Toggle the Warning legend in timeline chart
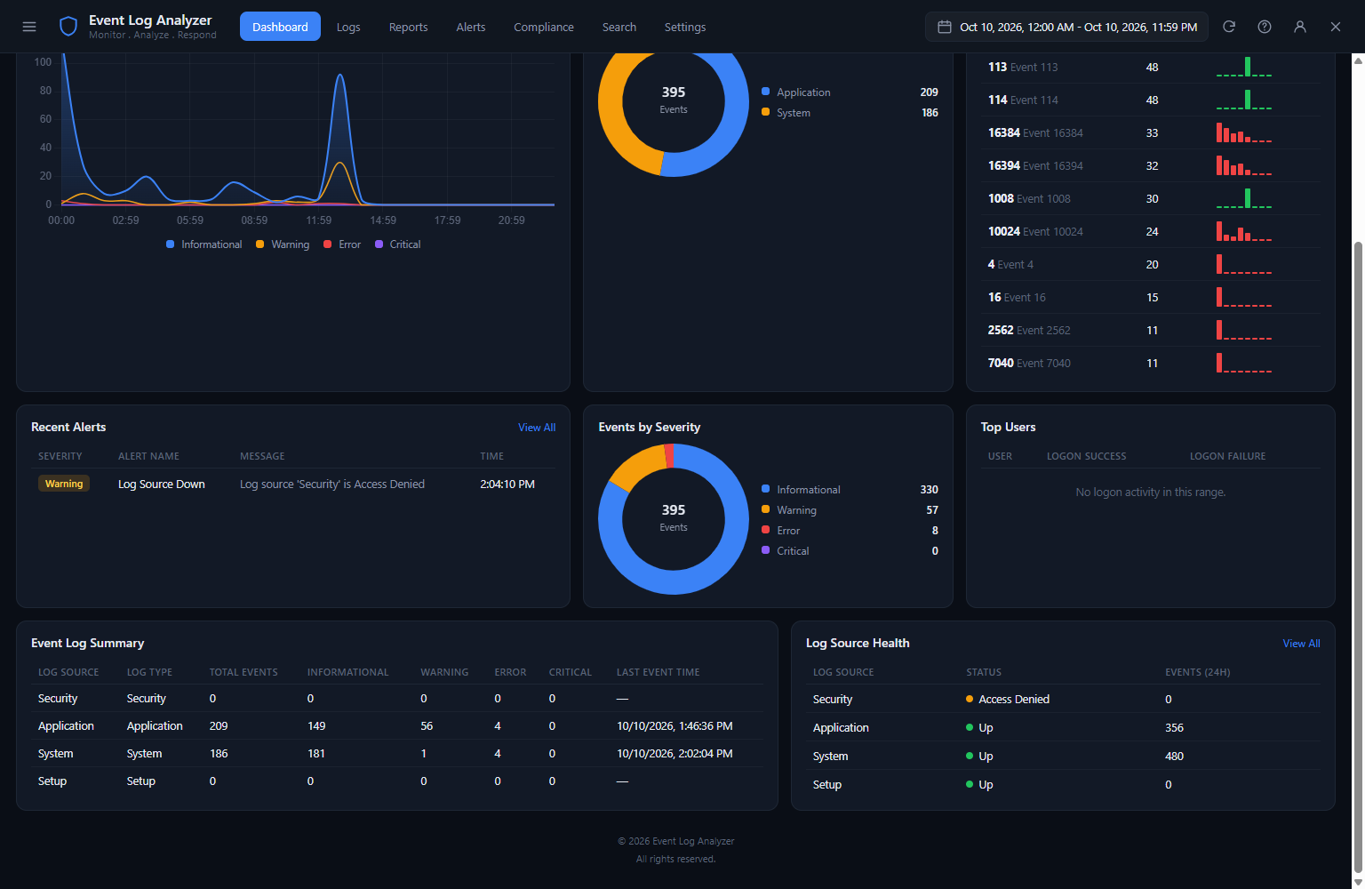Screen dimensions: 1365x889 tap(283, 244)
